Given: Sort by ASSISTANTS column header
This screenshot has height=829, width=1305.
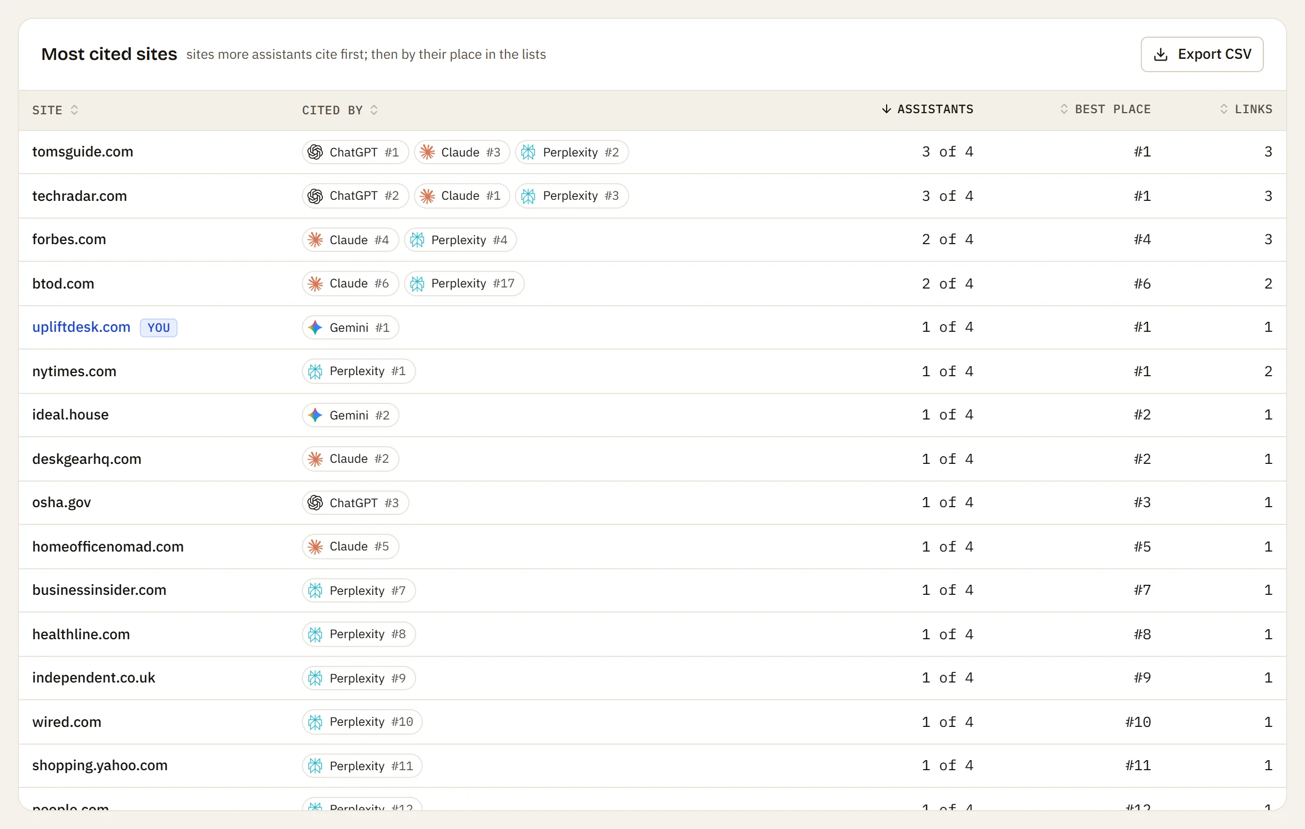Looking at the screenshot, I should point(927,109).
